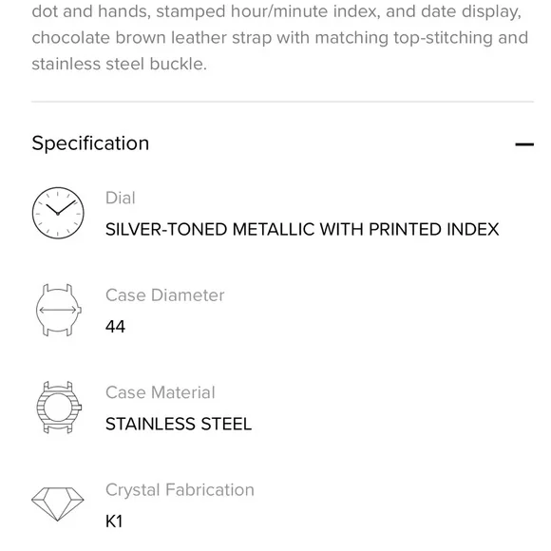Click the product description paragraph text
This screenshot has width=551, height=551.
[x=279, y=38]
